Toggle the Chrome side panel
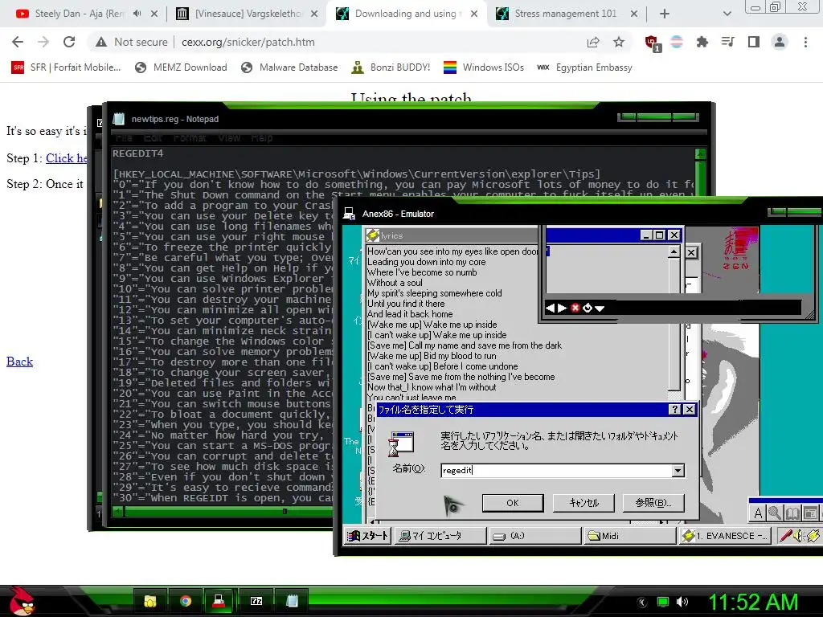The height and width of the screenshot is (617, 823). point(754,42)
